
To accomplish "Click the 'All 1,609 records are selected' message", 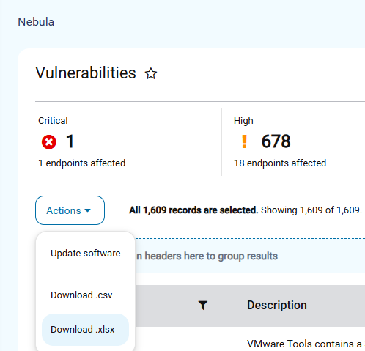I will click(193, 210).
